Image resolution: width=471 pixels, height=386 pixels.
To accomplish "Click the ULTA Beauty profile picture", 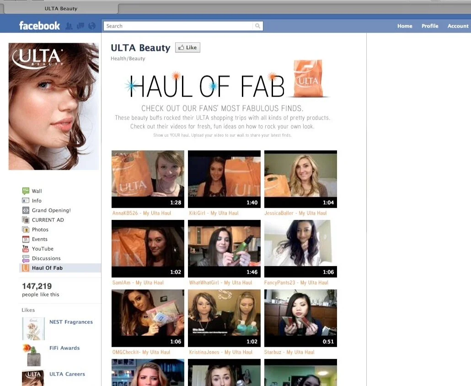I will 54,107.
